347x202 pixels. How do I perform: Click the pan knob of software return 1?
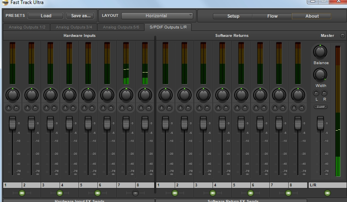point(165,95)
